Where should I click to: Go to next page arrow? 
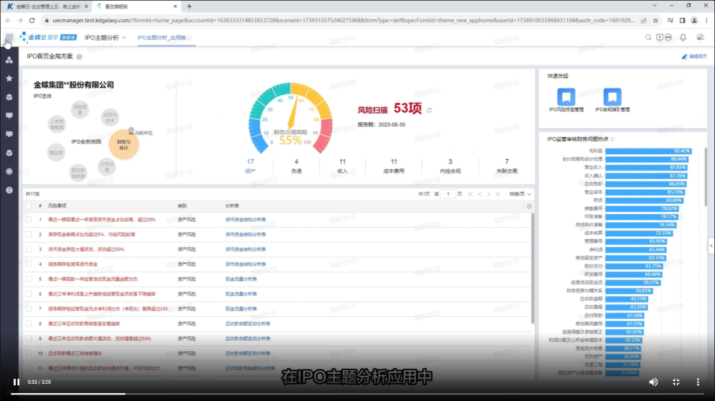pyautogui.click(x=489, y=194)
